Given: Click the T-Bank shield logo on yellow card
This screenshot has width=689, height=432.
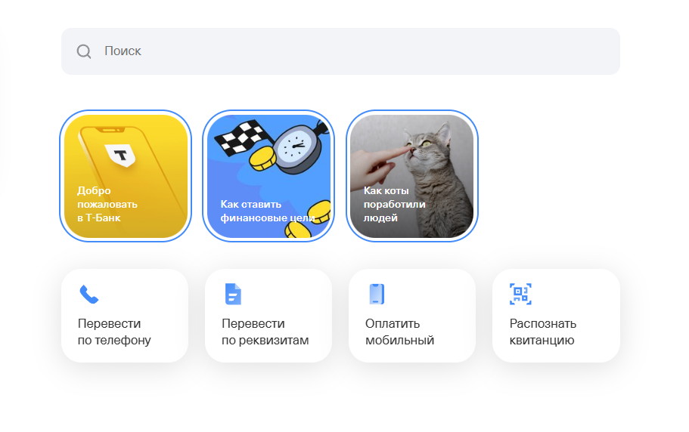Looking at the screenshot, I should (120, 156).
